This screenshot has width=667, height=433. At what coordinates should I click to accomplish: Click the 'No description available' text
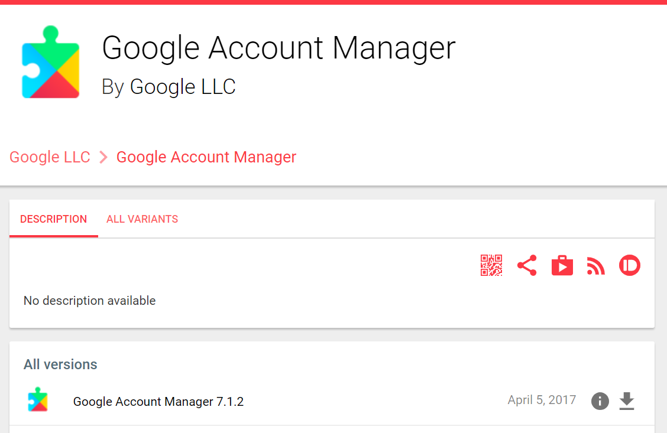tap(90, 301)
